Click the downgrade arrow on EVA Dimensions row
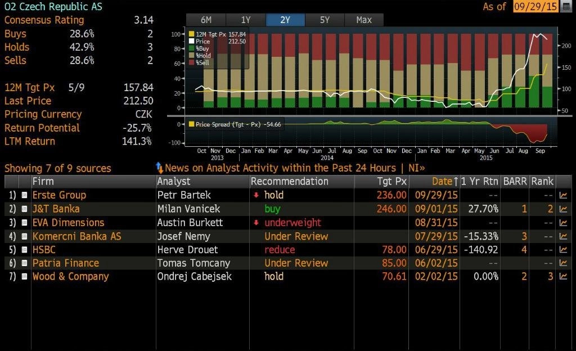 click(x=256, y=223)
